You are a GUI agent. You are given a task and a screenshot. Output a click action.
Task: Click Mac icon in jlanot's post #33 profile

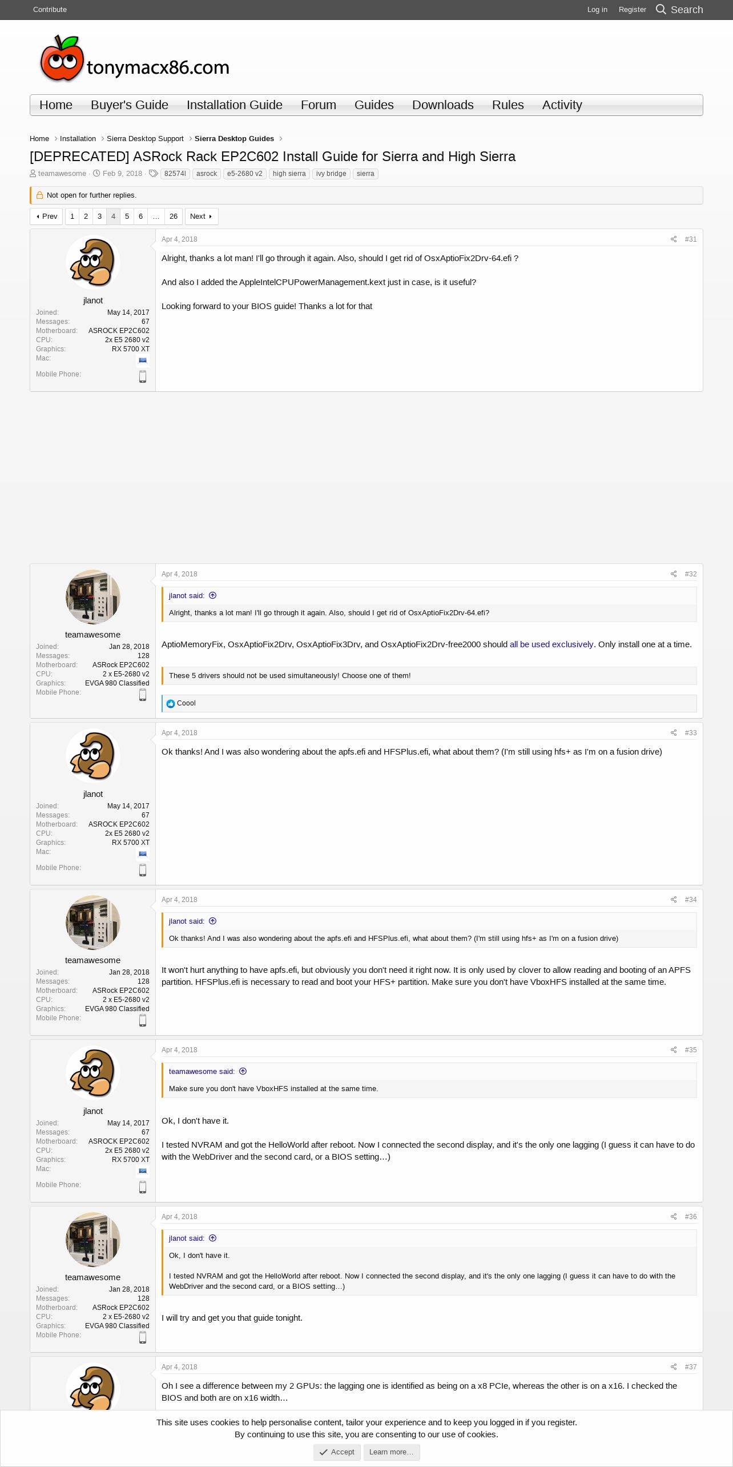tap(143, 854)
